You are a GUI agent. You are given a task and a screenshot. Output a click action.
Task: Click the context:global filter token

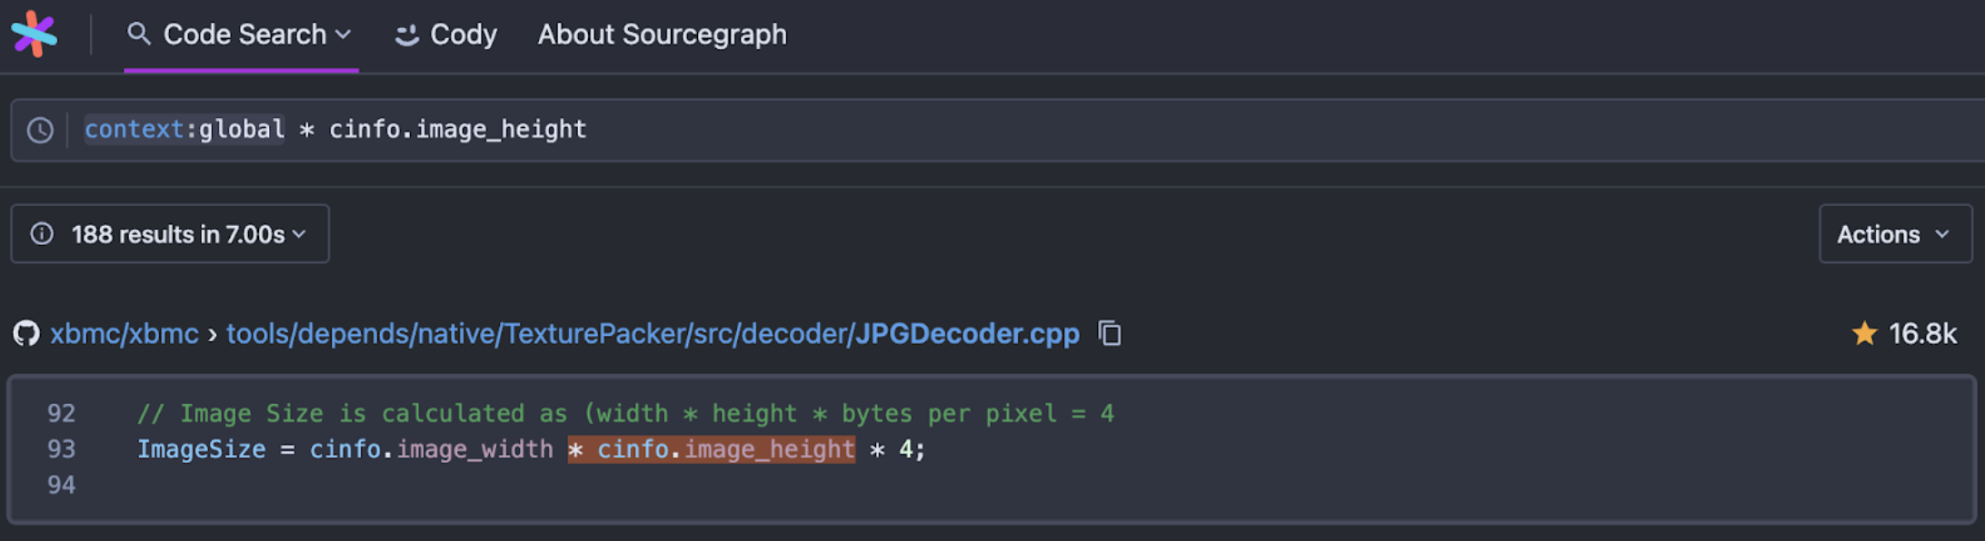185,130
